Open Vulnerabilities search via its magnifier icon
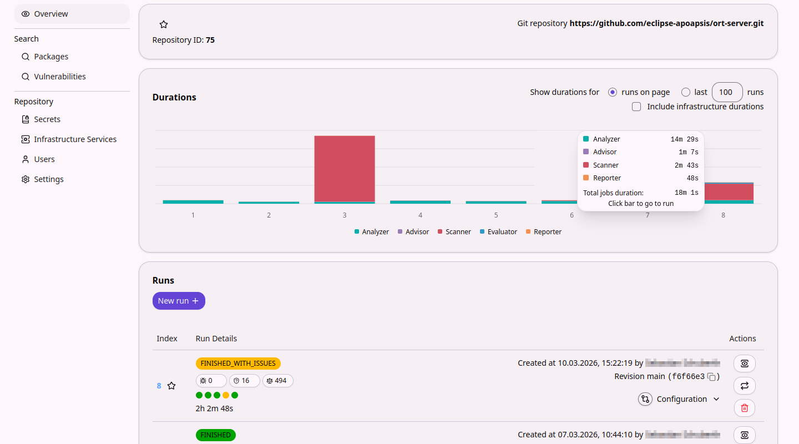The width and height of the screenshot is (799, 444). [26, 77]
